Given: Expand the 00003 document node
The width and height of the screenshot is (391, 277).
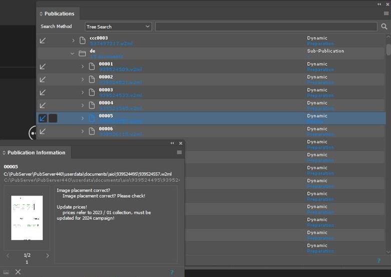Looking at the screenshot, I should pyautogui.click(x=83, y=92).
